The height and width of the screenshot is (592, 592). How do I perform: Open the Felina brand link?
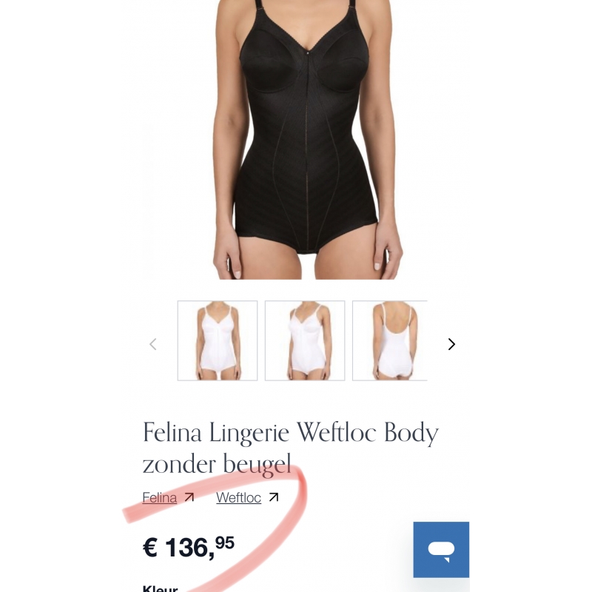coord(169,497)
